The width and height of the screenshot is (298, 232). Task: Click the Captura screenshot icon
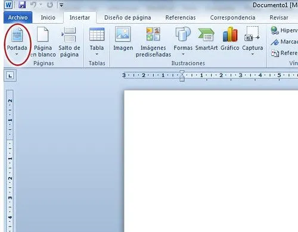click(252, 34)
